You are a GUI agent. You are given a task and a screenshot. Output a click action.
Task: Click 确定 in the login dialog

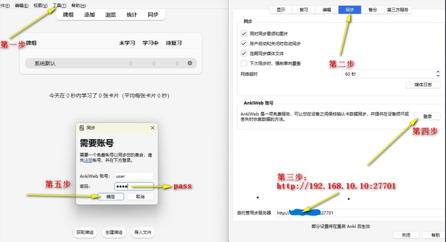(x=111, y=197)
